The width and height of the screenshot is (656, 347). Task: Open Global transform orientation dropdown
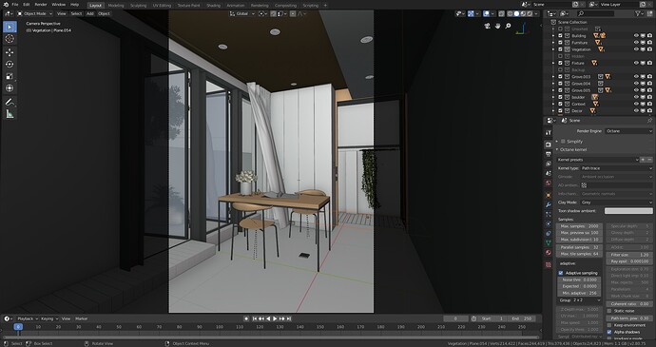click(x=241, y=14)
